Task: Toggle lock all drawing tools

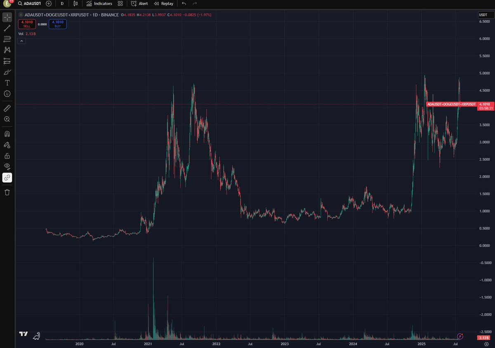Action: point(7,156)
